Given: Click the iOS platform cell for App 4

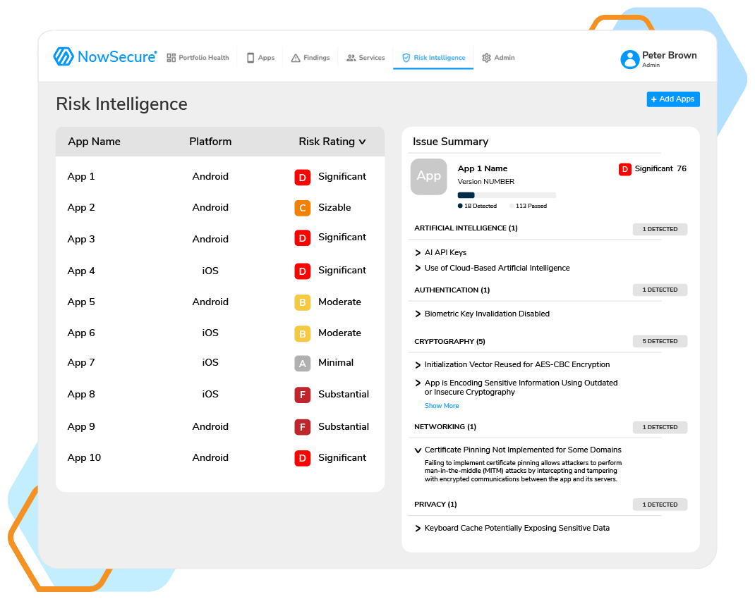Looking at the screenshot, I should [210, 271].
